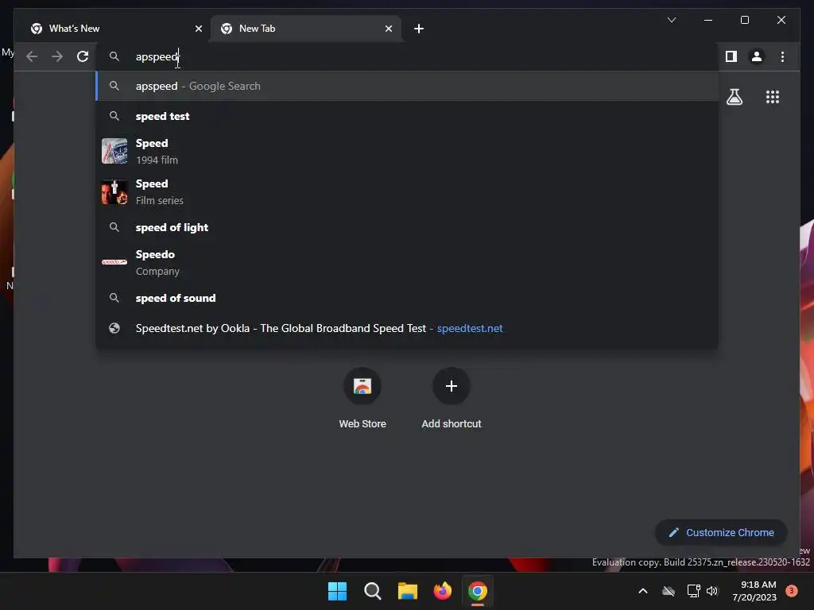Open the network tray icon
Viewport: 814px width, 610px height.
[693, 591]
